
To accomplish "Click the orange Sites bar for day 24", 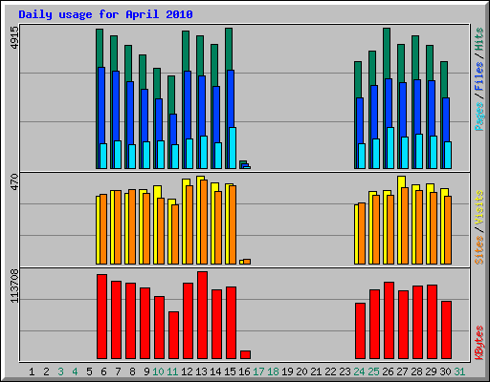I will point(362,233).
